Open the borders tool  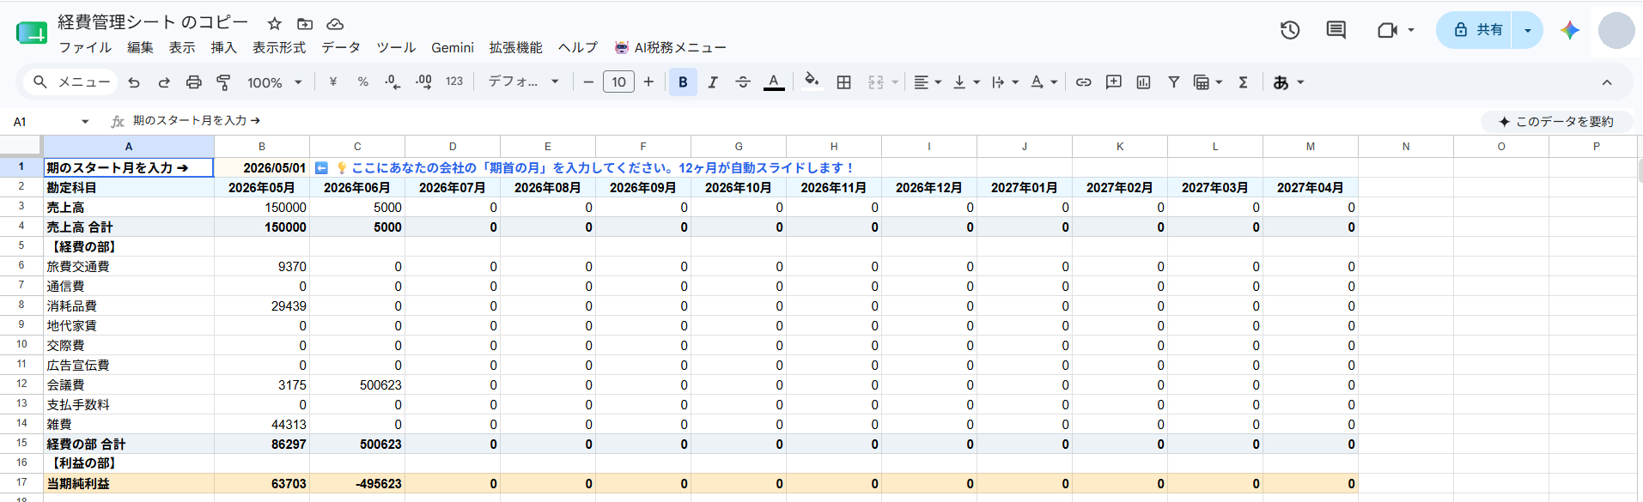click(844, 82)
